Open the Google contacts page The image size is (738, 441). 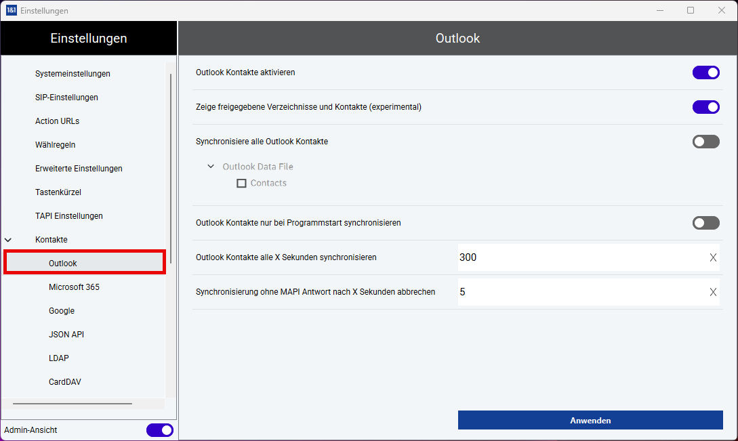(x=62, y=311)
